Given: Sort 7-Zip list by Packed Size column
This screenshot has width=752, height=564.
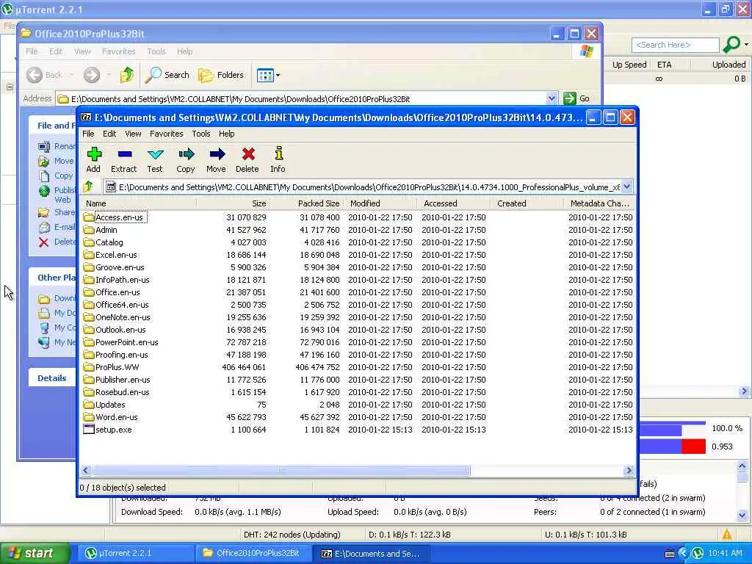Looking at the screenshot, I should coord(306,203).
